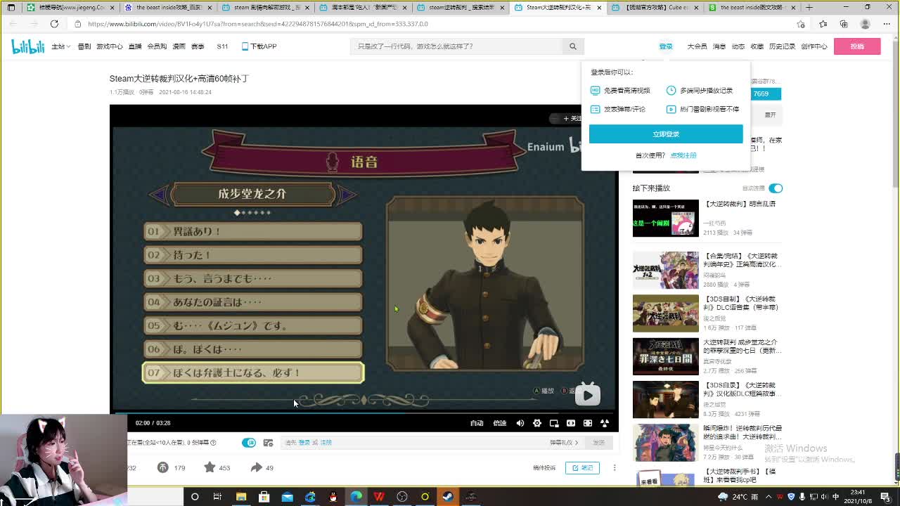900x506 pixels.
Task: Open Mail app from taskbar
Action: [x=288, y=497]
